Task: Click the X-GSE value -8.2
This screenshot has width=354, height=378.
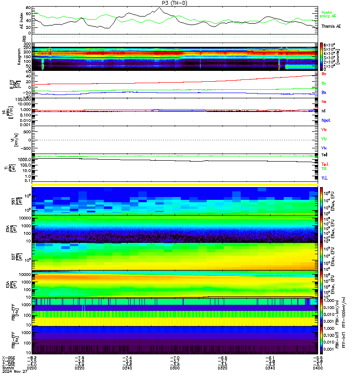Action: pyautogui.click(x=32, y=358)
